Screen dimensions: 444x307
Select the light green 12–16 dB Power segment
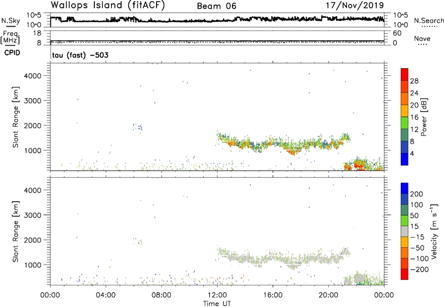pos(405,123)
